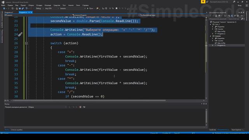
Task: Open the Main(string[] args) member dropdown
Action: coord(173,15)
